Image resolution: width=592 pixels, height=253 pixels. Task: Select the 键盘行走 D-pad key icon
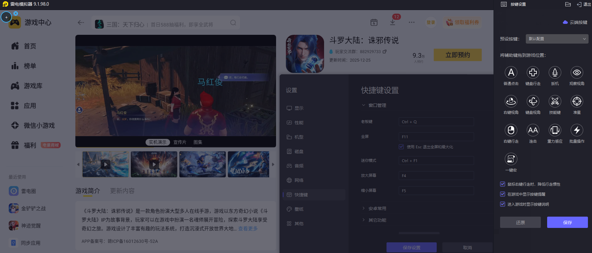[533, 72]
